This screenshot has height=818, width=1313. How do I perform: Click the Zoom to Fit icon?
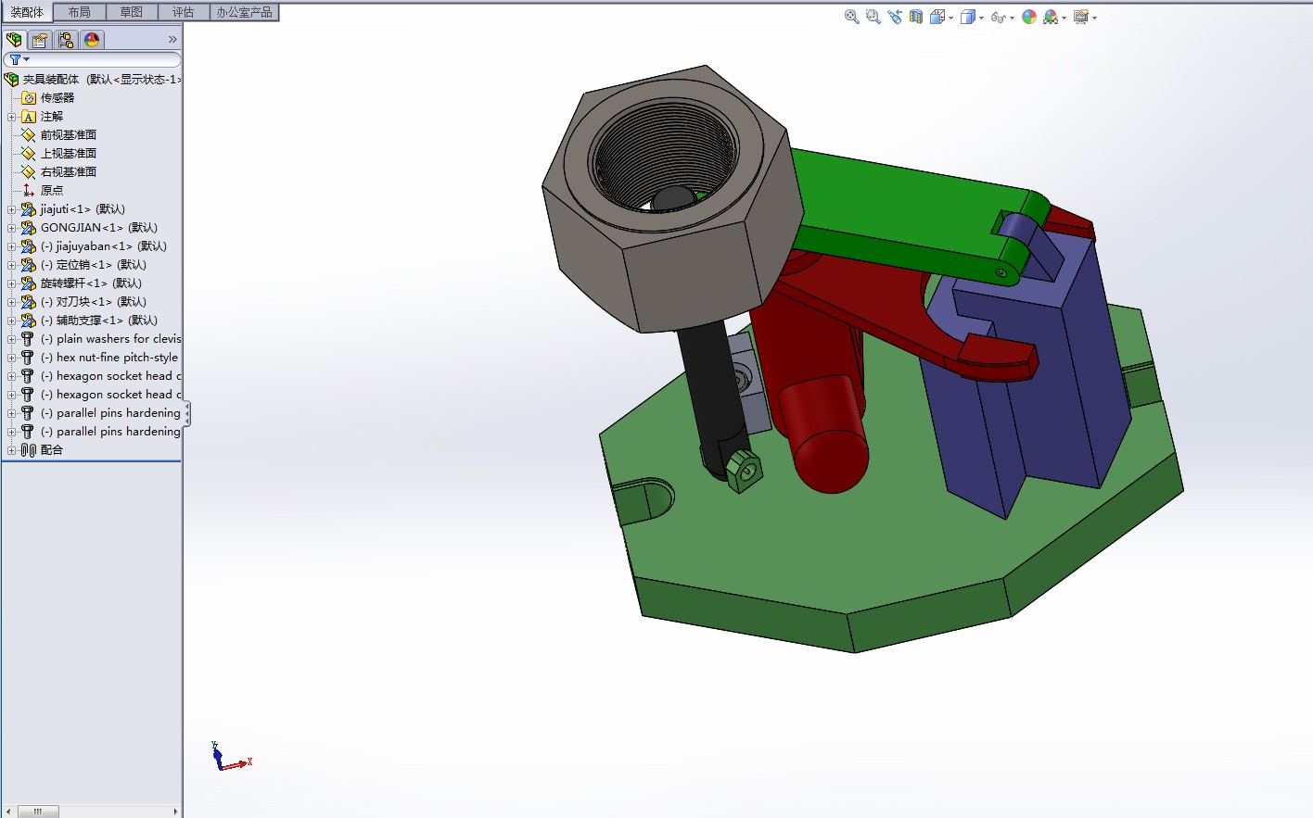point(851,17)
